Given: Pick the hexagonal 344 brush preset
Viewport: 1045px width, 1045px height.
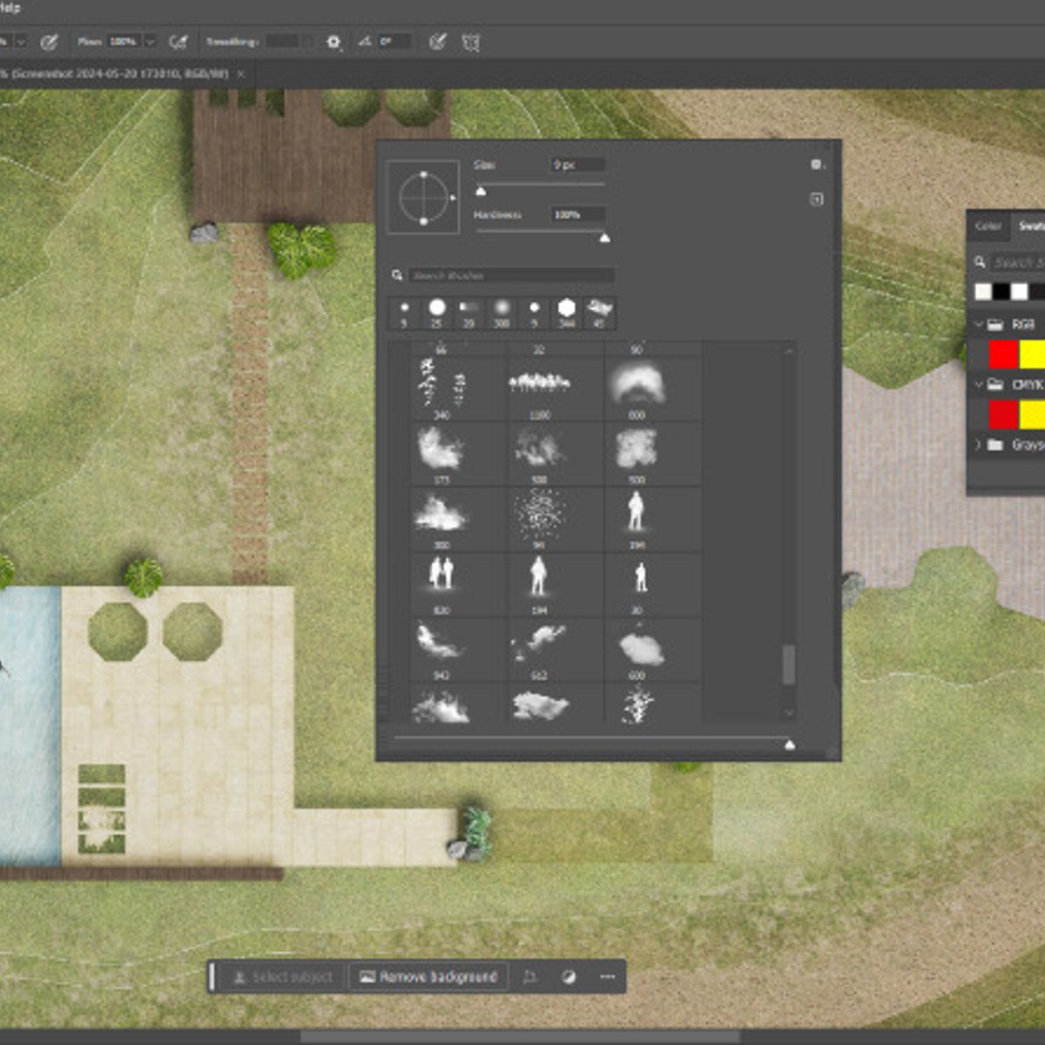Looking at the screenshot, I should (x=567, y=309).
